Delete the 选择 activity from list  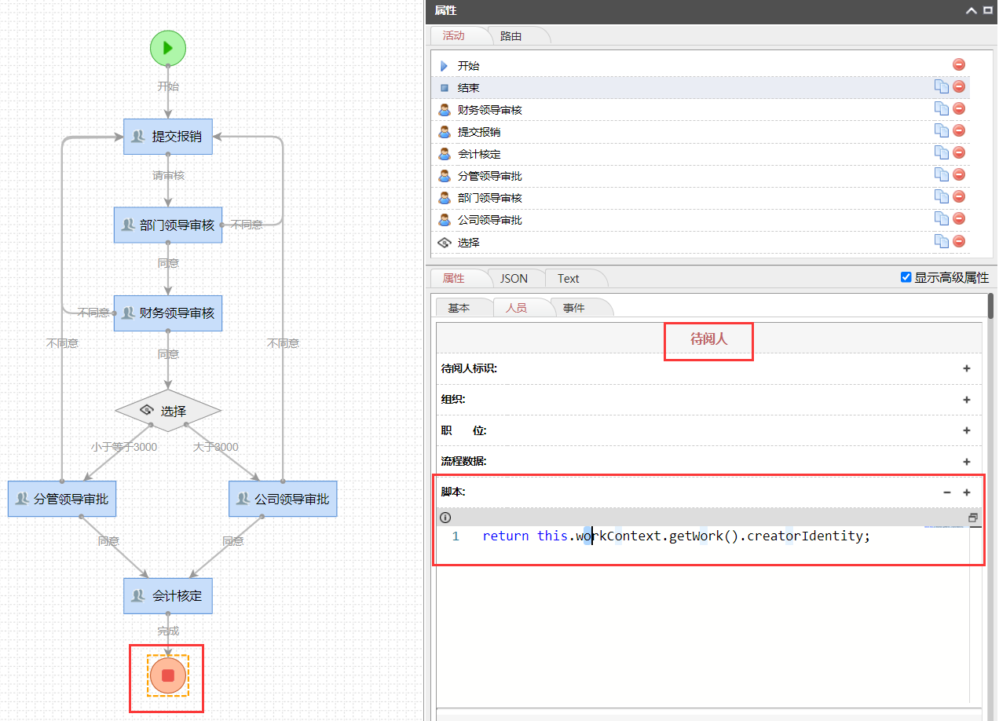(958, 241)
